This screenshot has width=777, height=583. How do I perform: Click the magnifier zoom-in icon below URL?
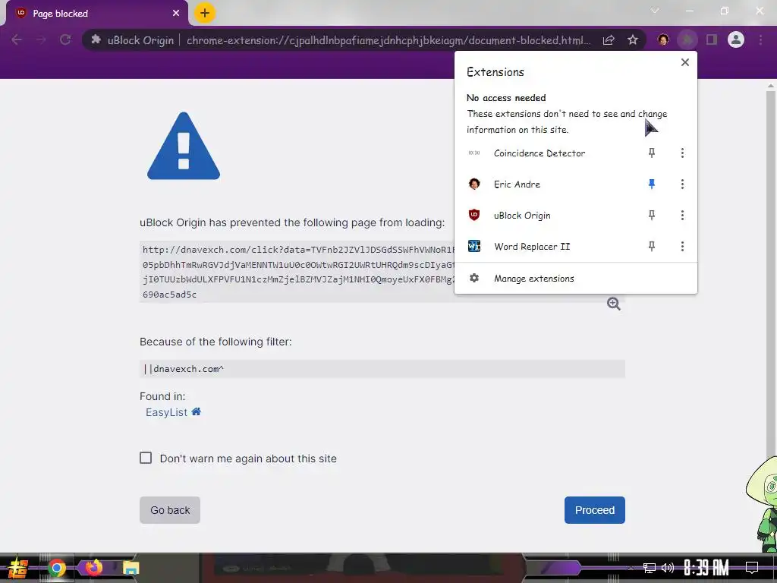[613, 304]
